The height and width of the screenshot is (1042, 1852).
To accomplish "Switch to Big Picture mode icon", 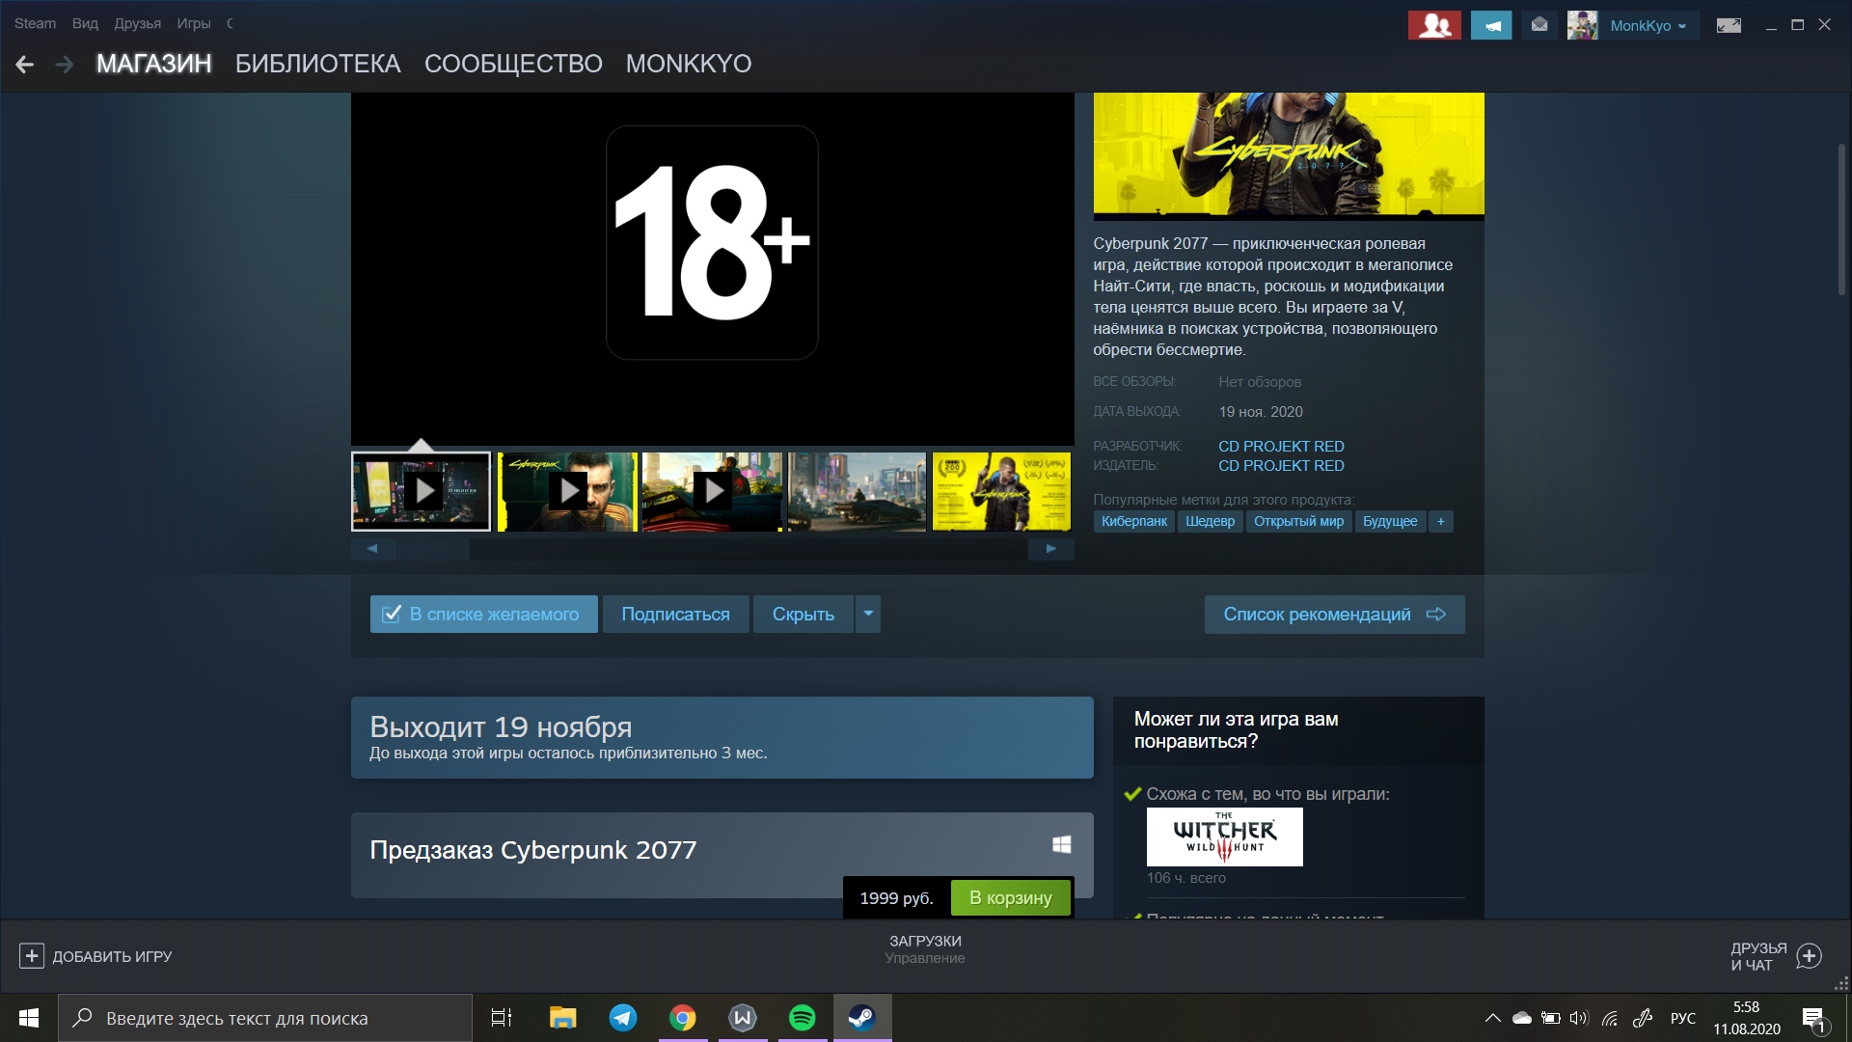I will point(1729,25).
